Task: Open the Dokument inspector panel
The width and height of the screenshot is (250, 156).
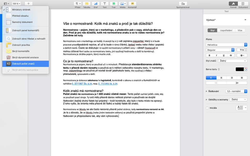Action: [243, 4]
